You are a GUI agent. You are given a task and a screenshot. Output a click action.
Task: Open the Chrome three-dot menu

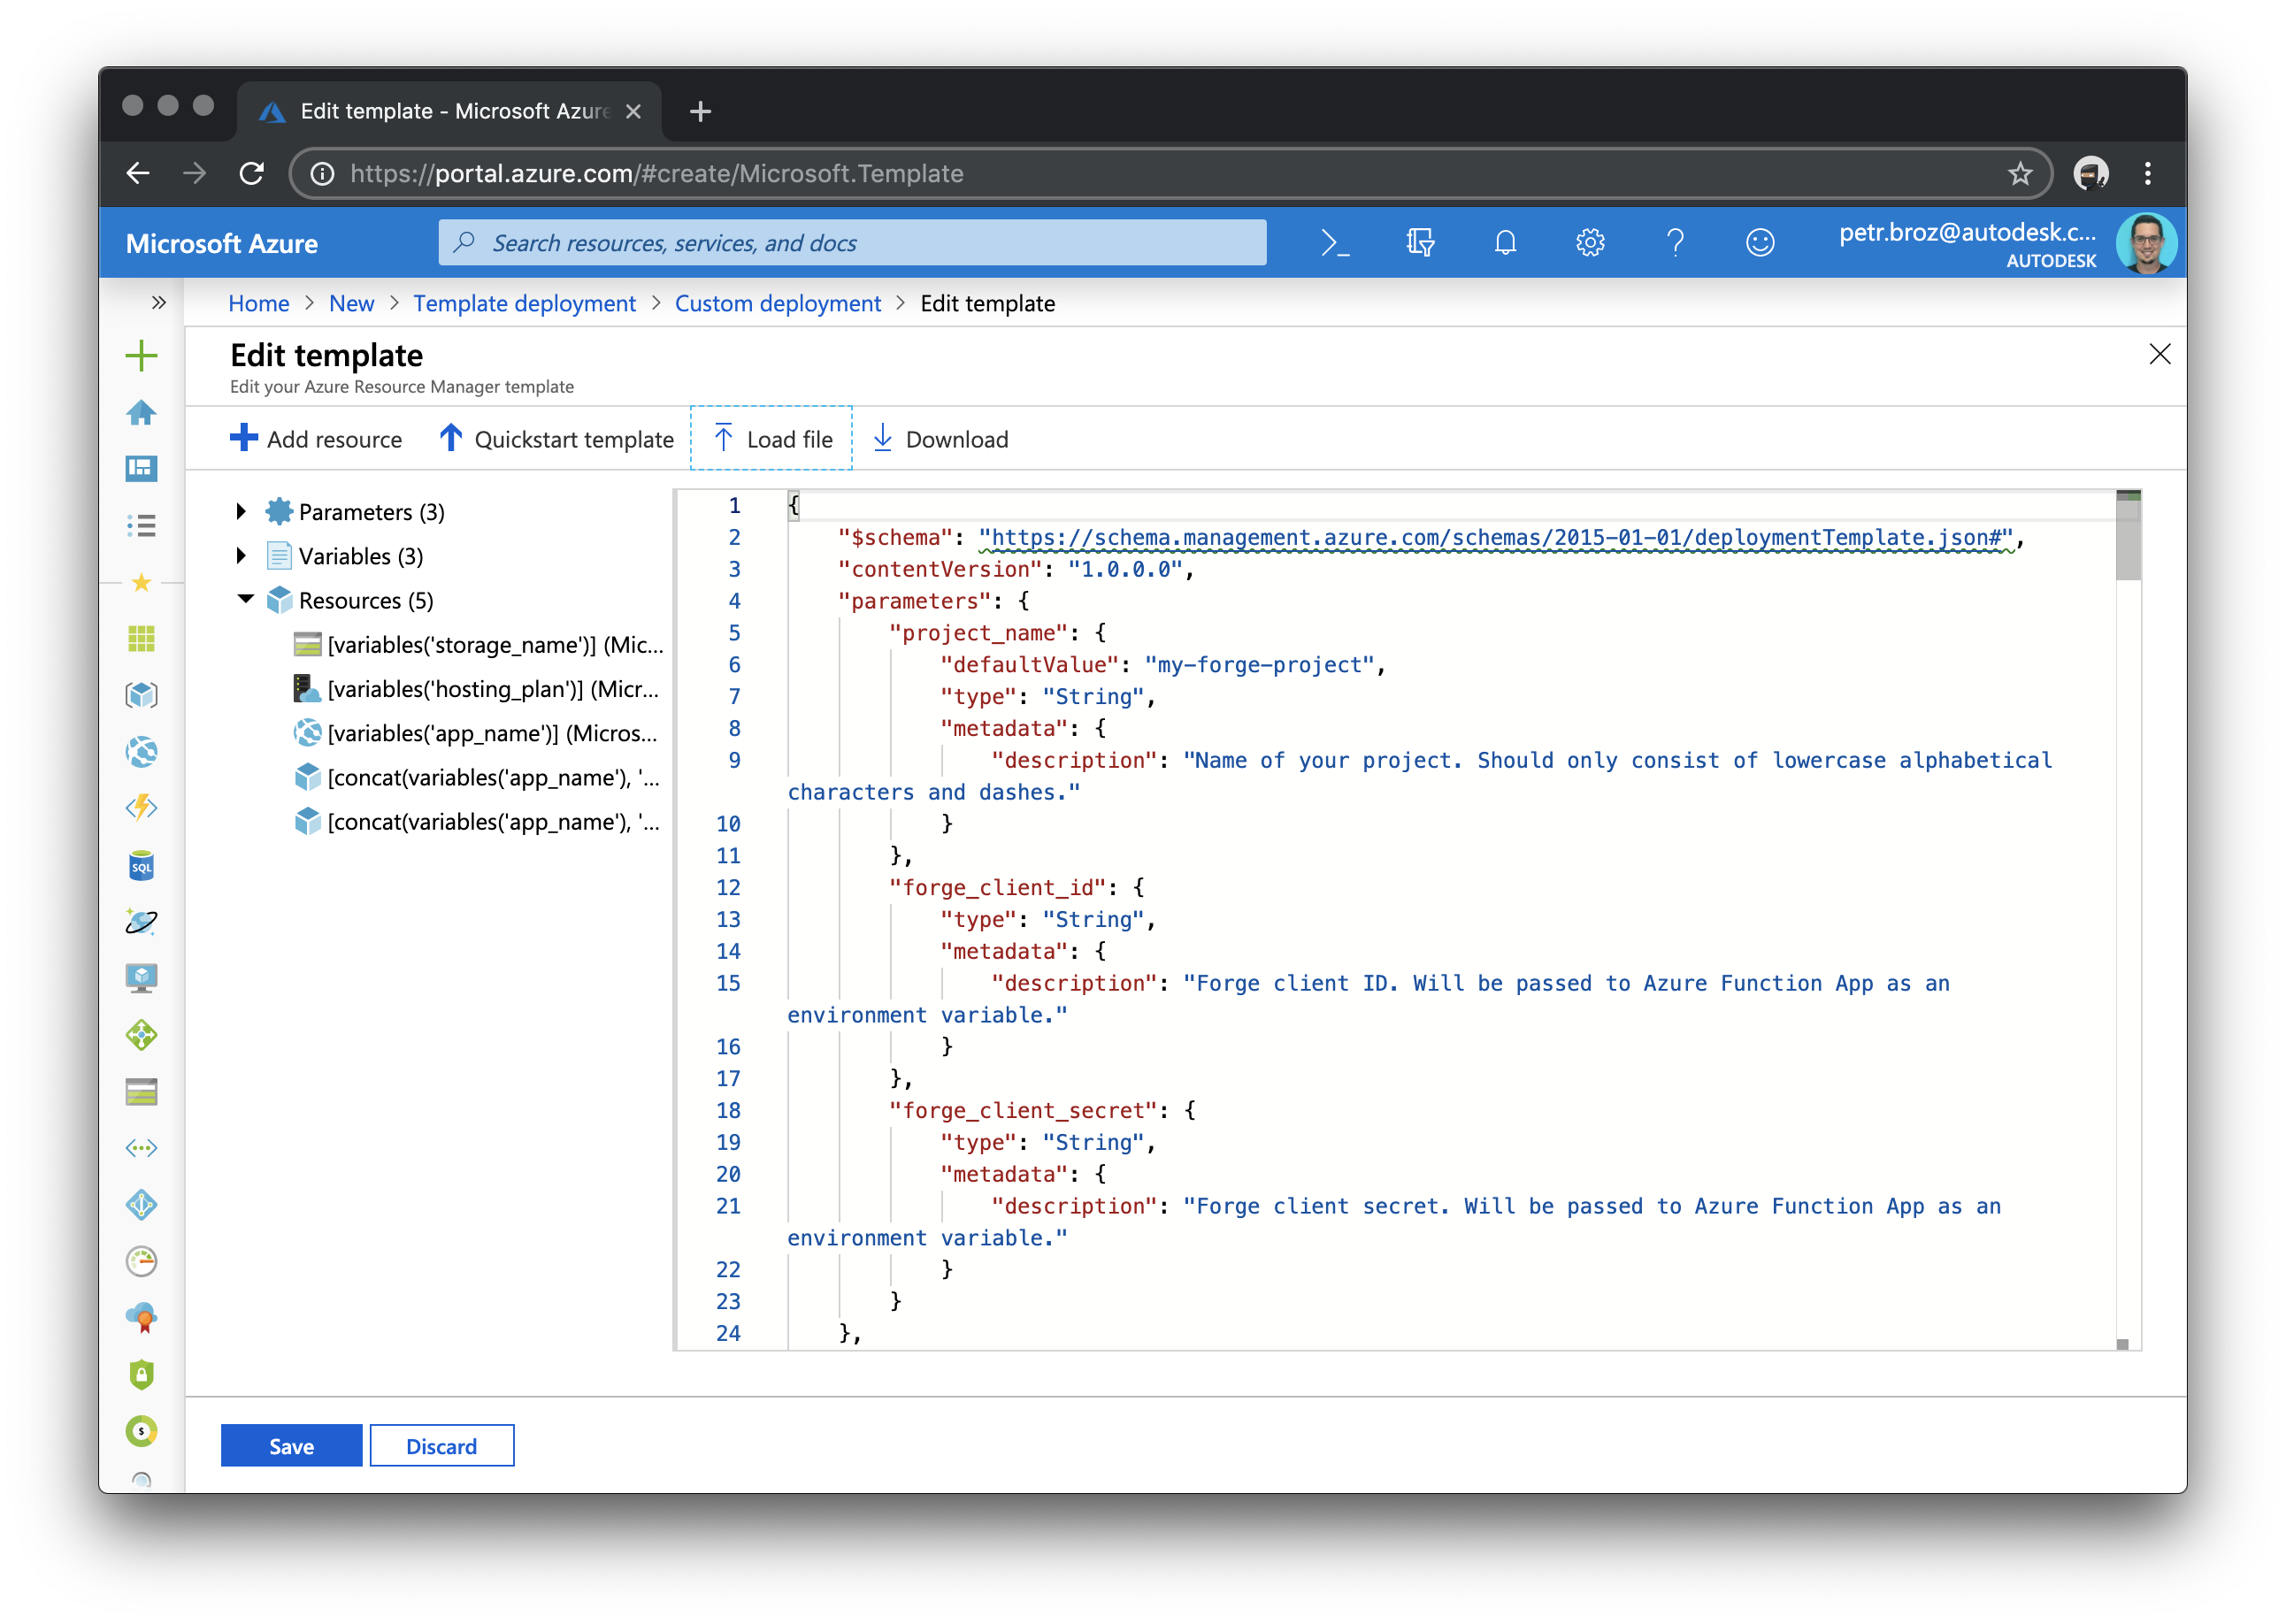pyautogui.click(x=2148, y=174)
